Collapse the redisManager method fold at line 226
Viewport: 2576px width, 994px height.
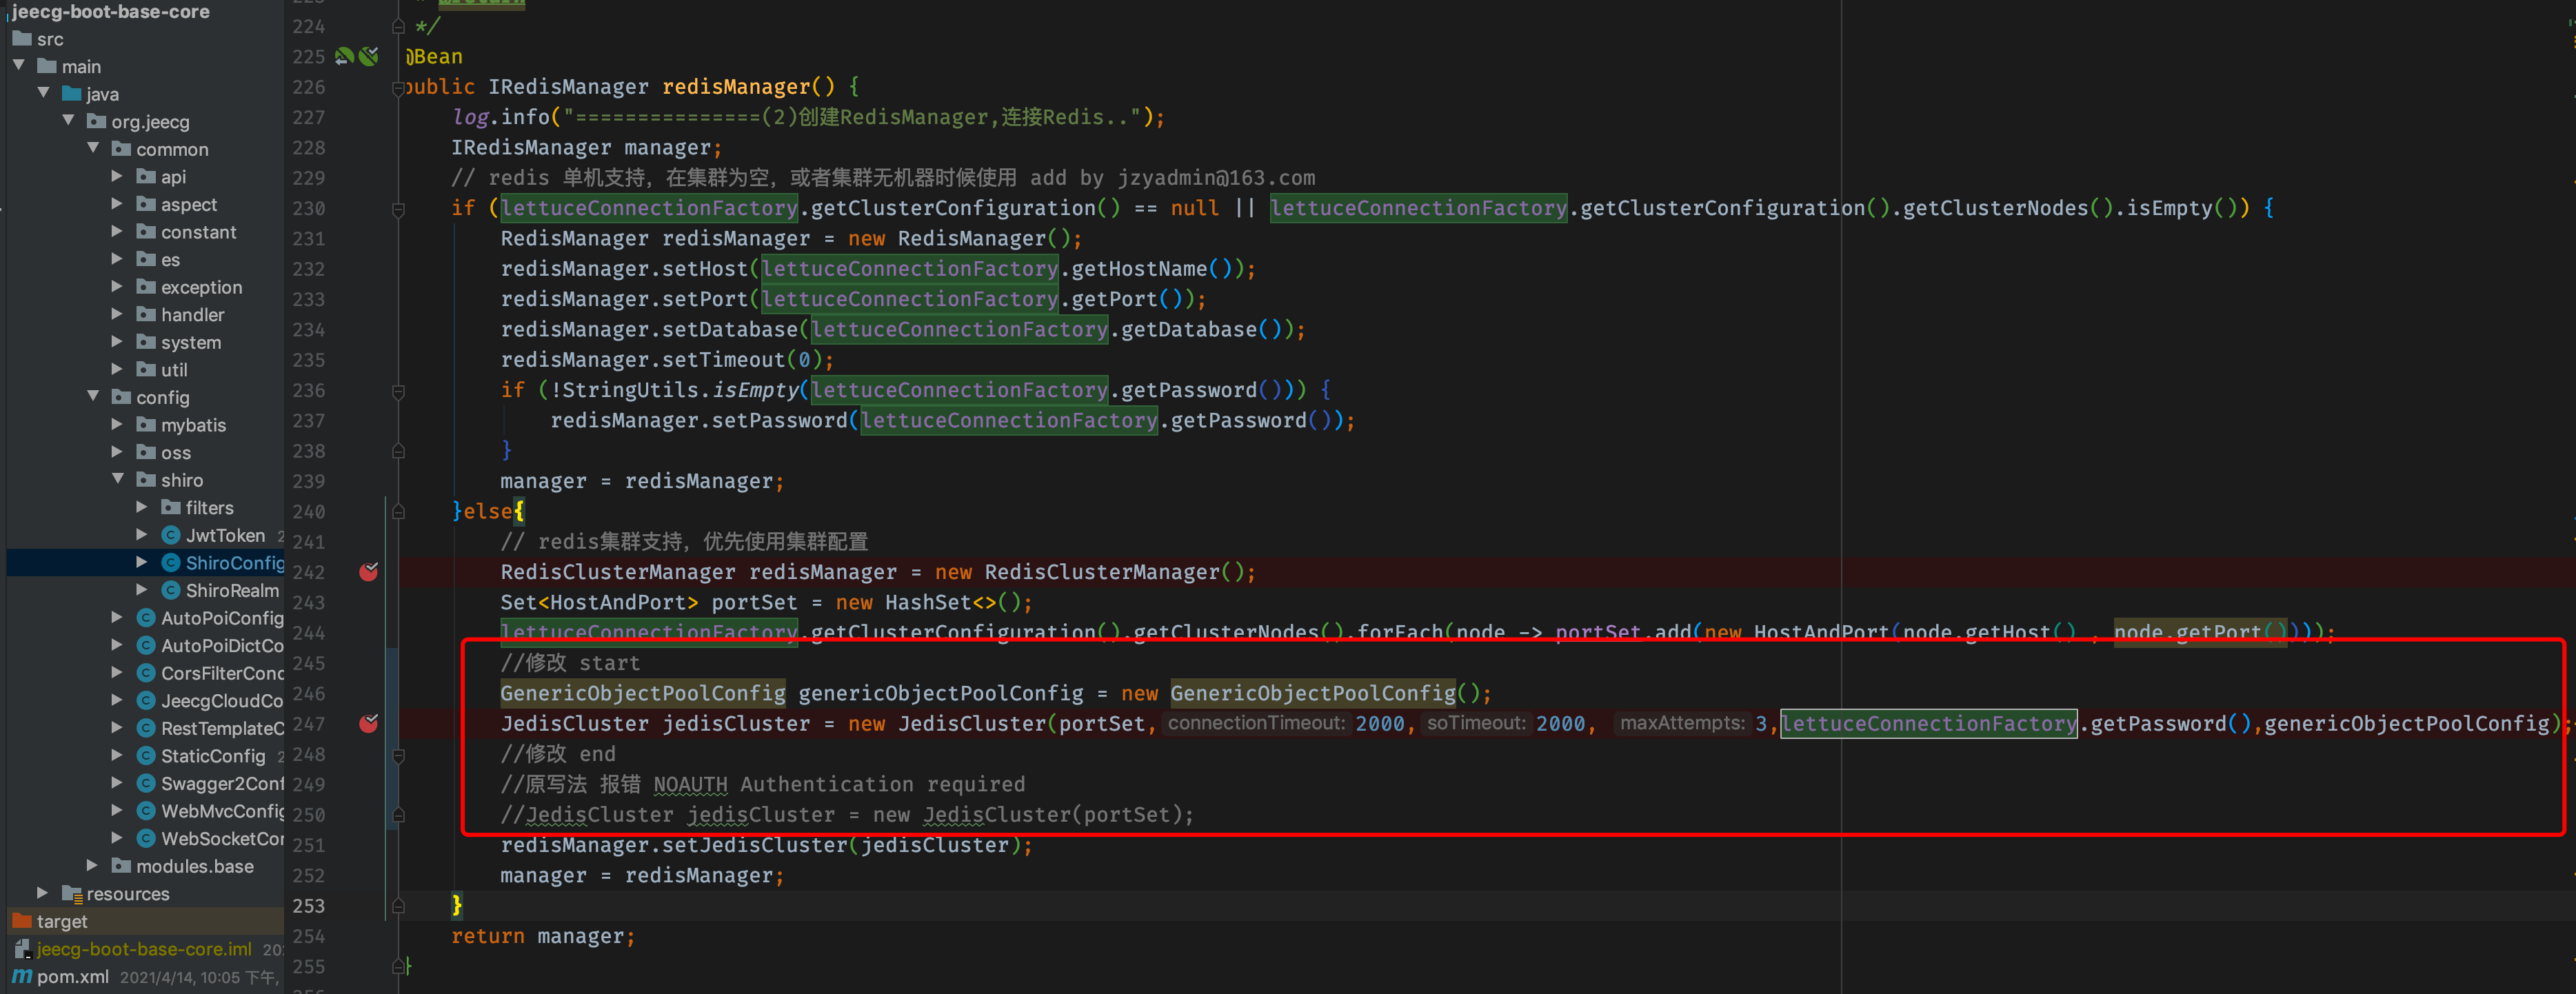[398, 88]
